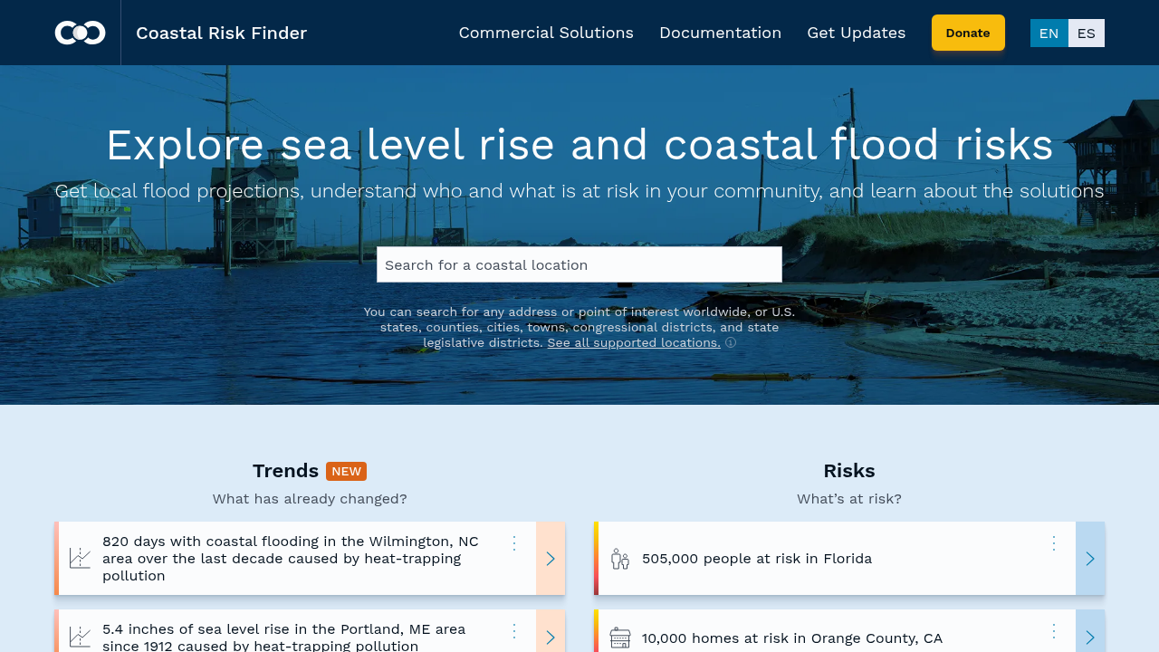Image resolution: width=1159 pixels, height=652 pixels.
Task: Click trend chart icon on Wilmington card
Action: click(81, 558)
